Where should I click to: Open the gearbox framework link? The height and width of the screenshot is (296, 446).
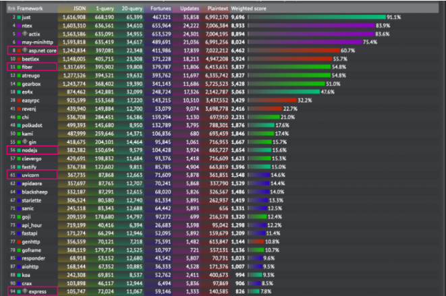[31, 84]
